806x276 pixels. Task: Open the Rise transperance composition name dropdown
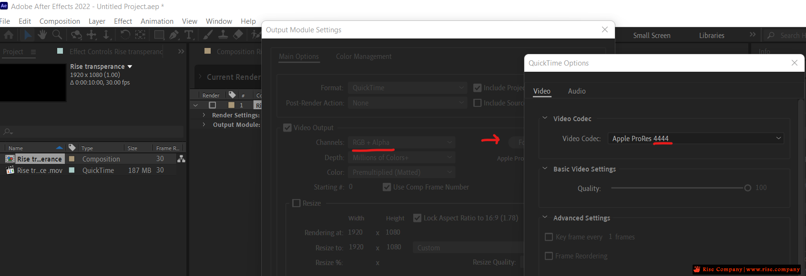click(130, 67)
